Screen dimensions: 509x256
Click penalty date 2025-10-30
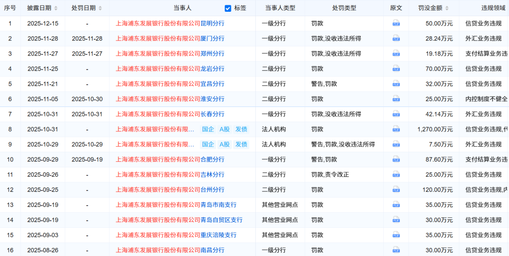click(x=87, y=99)
